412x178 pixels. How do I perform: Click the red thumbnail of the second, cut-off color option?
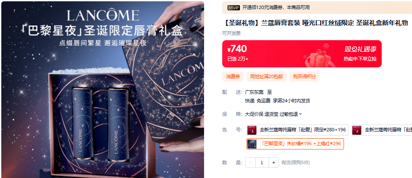[357, 130]
